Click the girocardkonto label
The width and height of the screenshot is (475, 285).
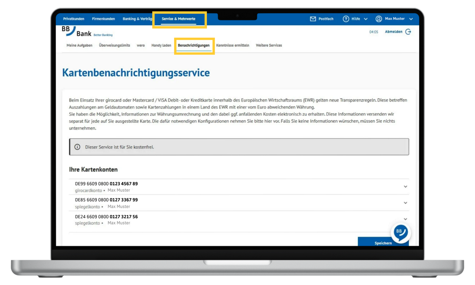(88, 190)
